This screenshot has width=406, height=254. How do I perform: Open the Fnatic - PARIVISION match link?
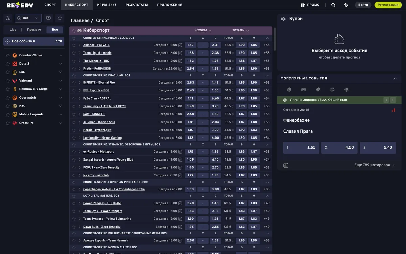97,69
